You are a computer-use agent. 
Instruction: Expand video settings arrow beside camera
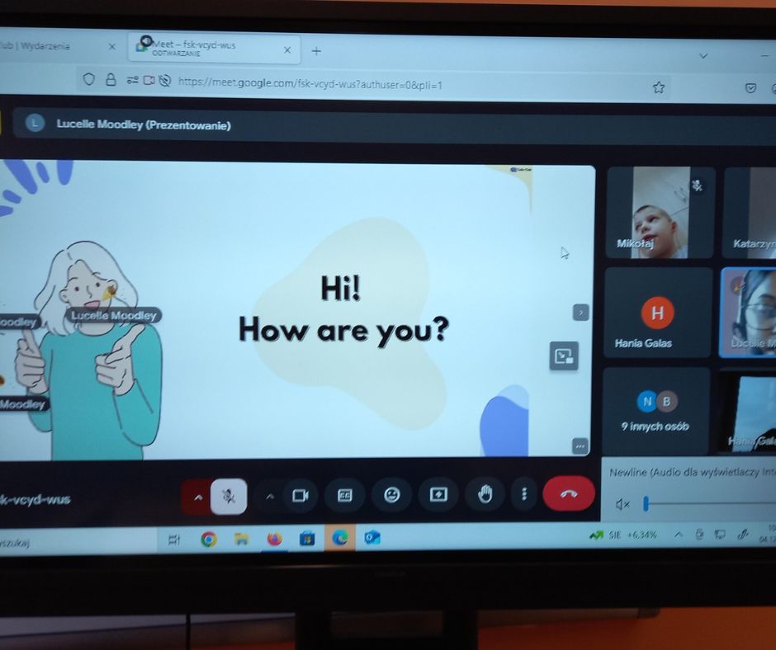tap(270, 496)
